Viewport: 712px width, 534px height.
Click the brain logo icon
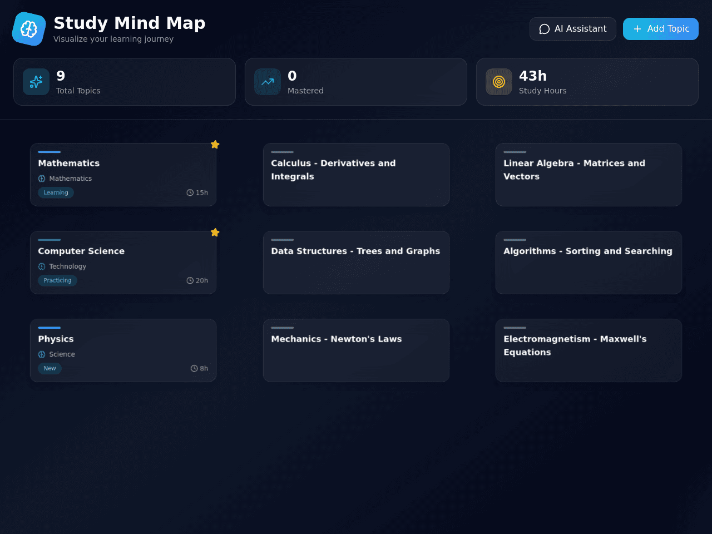click(29, 29)
